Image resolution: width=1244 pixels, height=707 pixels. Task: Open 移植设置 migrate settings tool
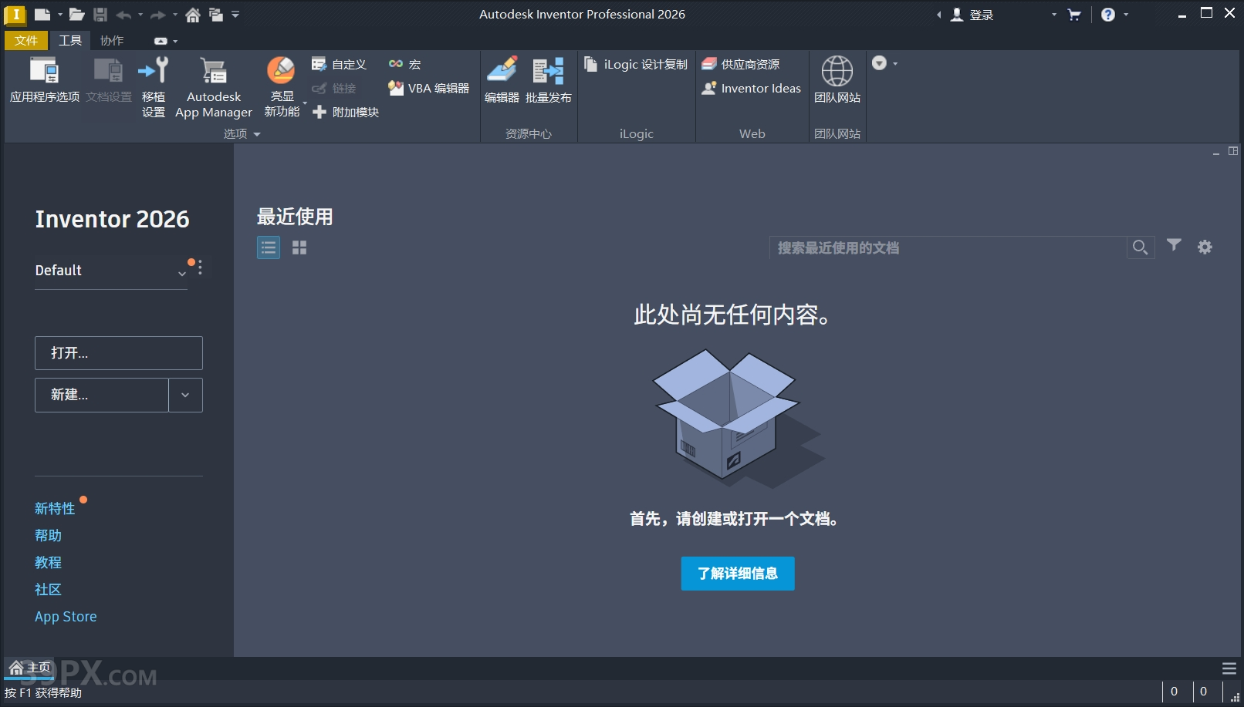[x=153, y=87]
